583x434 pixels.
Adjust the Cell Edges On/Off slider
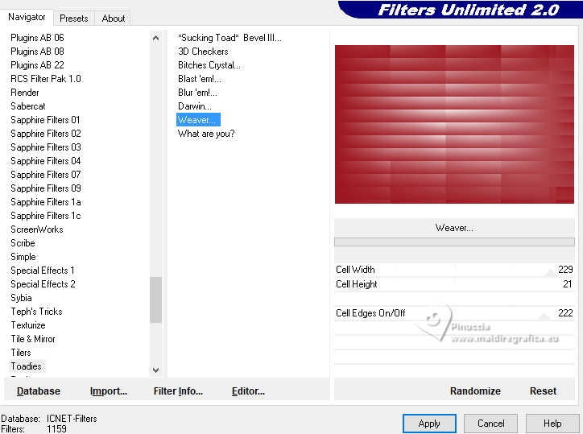point(454,313)
